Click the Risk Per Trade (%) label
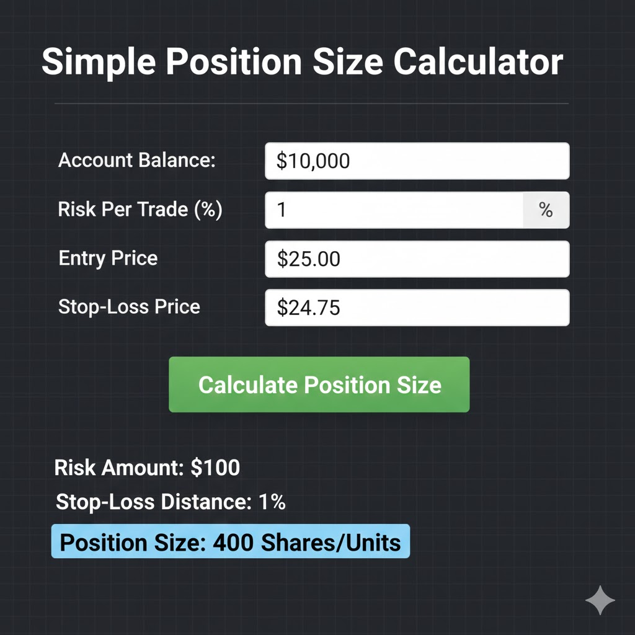This screenshot has width=635, height=635. pos(141,210)
